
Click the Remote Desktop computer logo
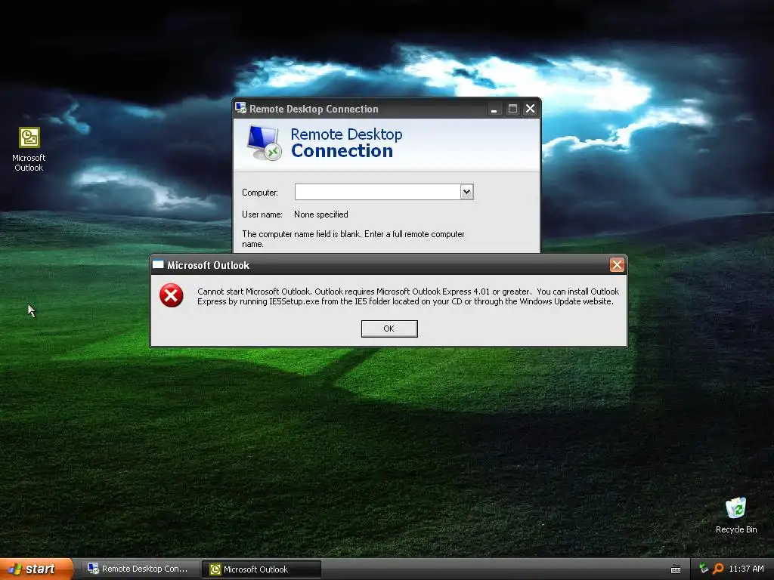point(265,143)
